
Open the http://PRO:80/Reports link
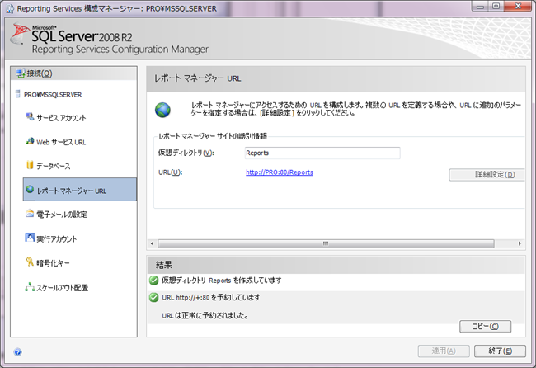tap(280, 172)
